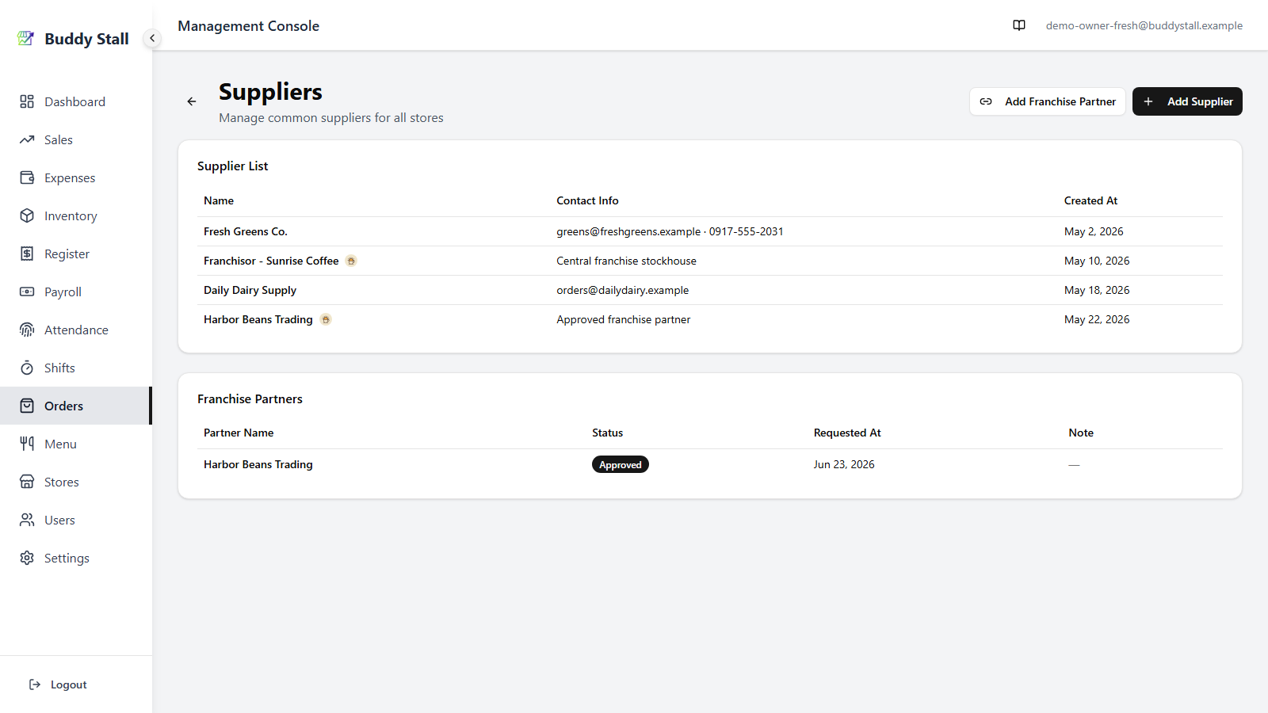Click the Central franchise stockhouse contact text
1268x713 pixels.
[626, 261]
